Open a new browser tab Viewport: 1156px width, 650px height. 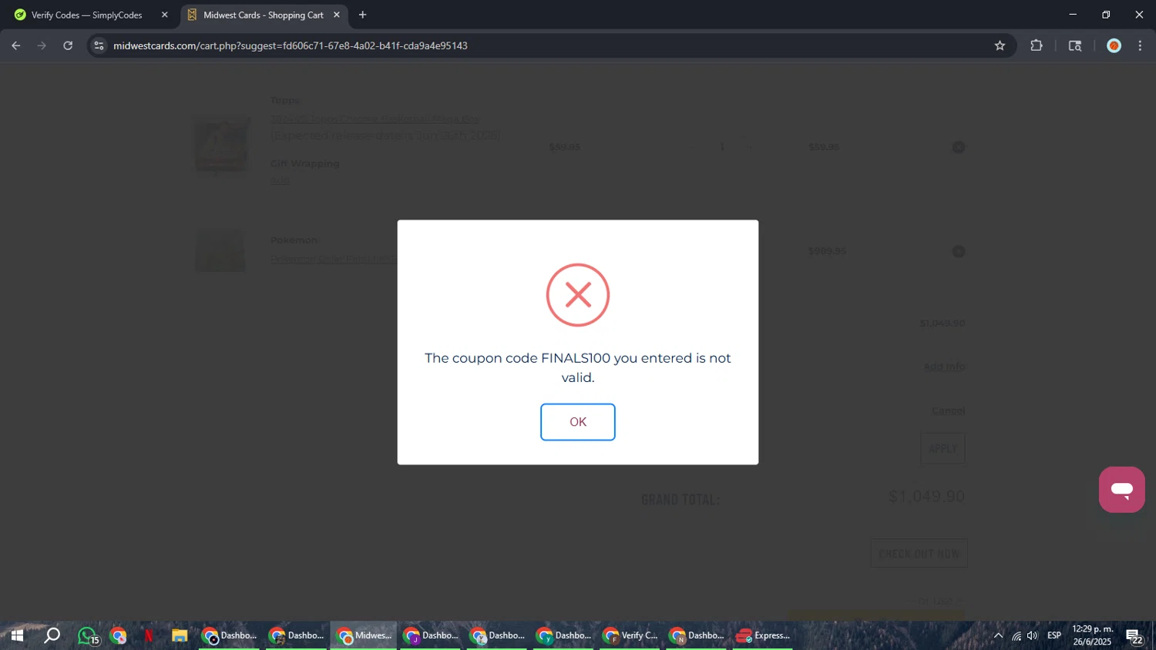coord(362,15)
